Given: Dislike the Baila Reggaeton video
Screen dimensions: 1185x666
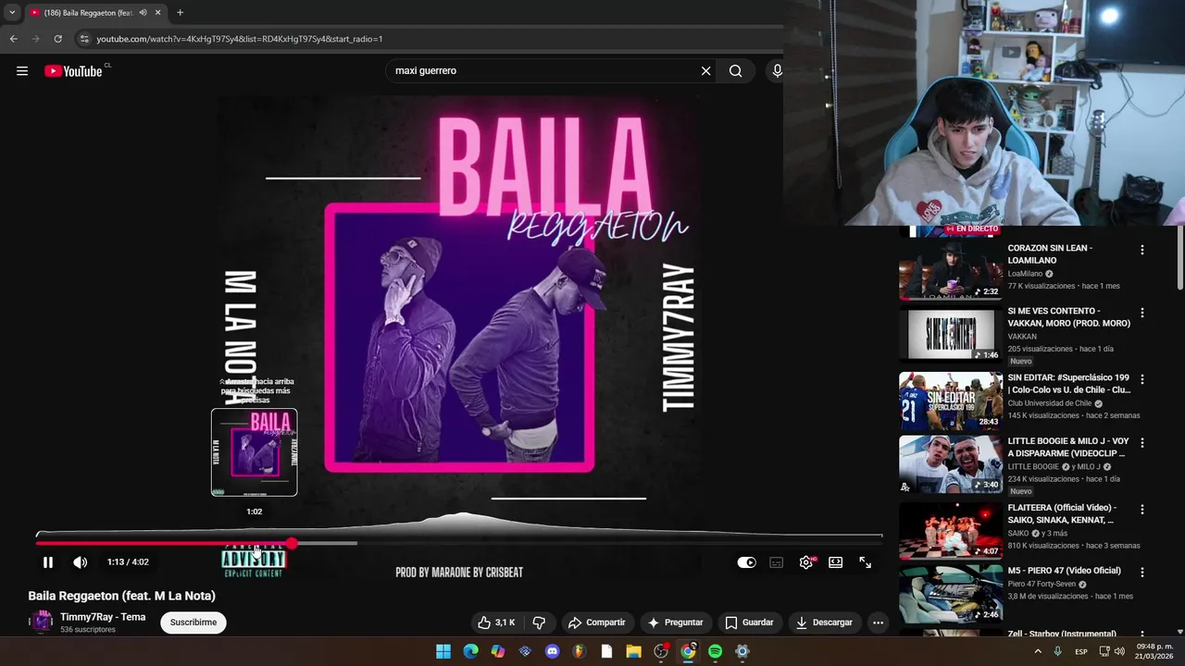Looking at the screenshot, I should click(x=539, y=623).
